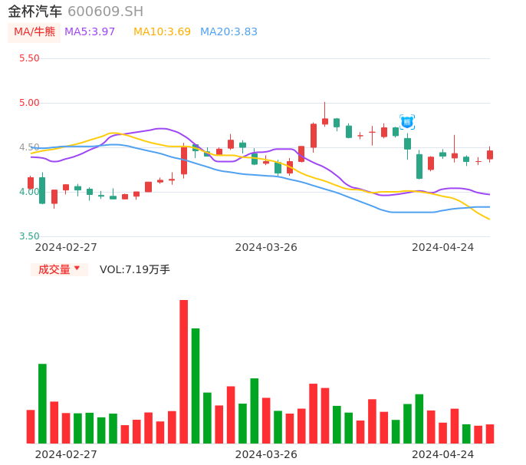Click the last red volume bar on right

[490, 434]
